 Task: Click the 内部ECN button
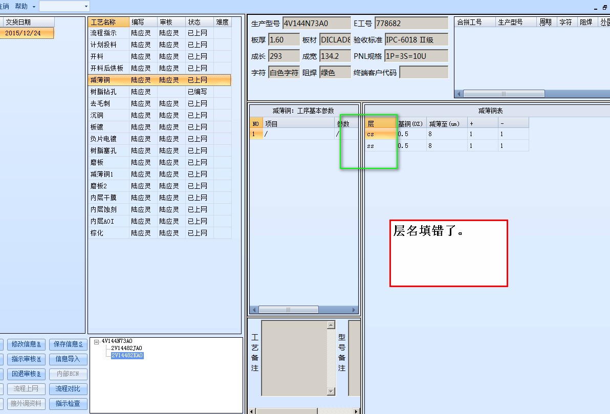pos(68,374)
